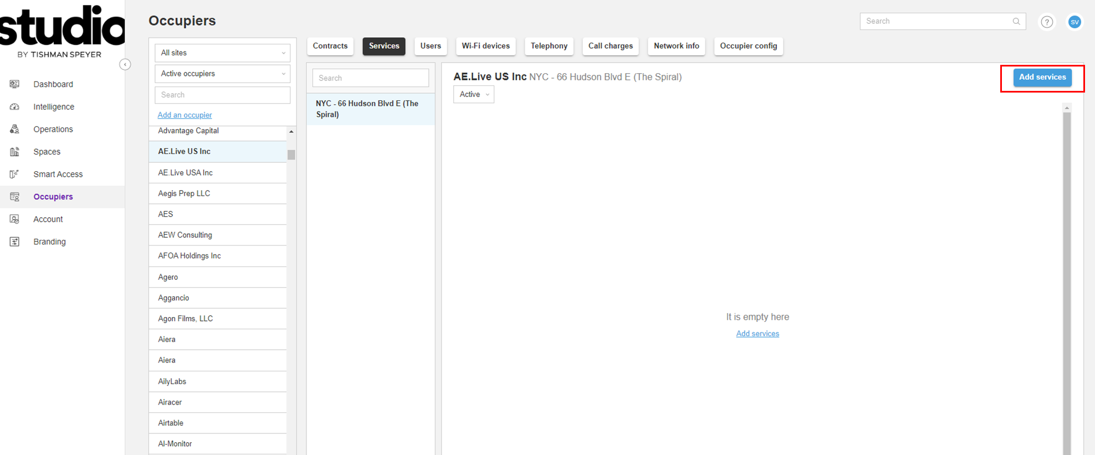
Task: Click the Operations sidebar icon
Action: click(x=15, y=129)
